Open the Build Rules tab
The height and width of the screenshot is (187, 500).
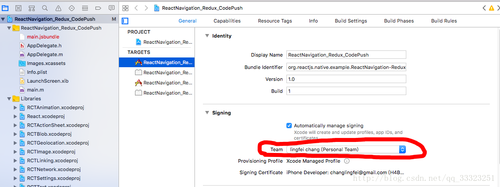pos(444,21)
